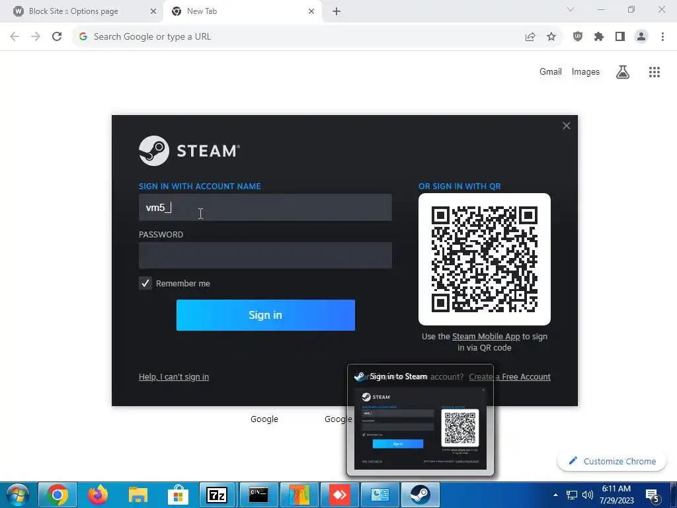Image resolution: width=677 pixels, height=508 pixels.
Task: Open the Chrome three-dot menu
Action: click(x=662, y=37)
